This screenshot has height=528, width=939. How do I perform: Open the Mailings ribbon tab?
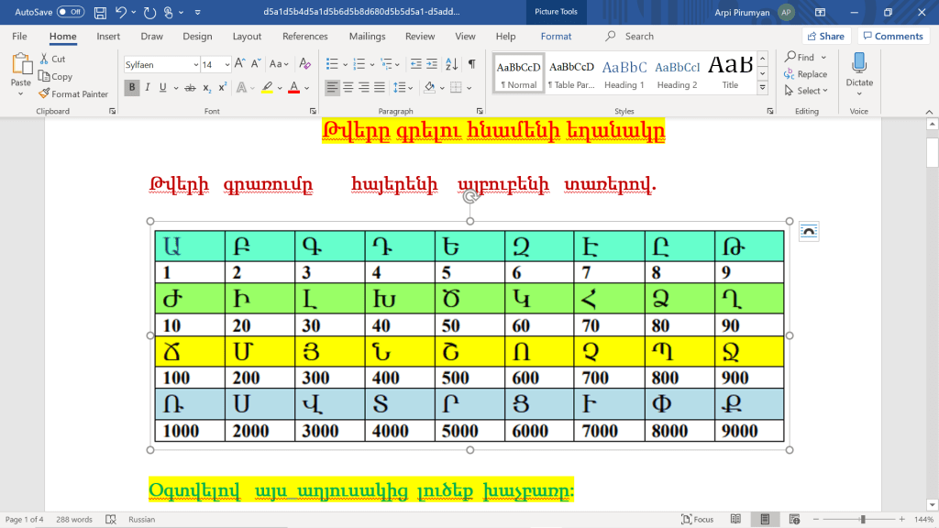pos(367,37)
